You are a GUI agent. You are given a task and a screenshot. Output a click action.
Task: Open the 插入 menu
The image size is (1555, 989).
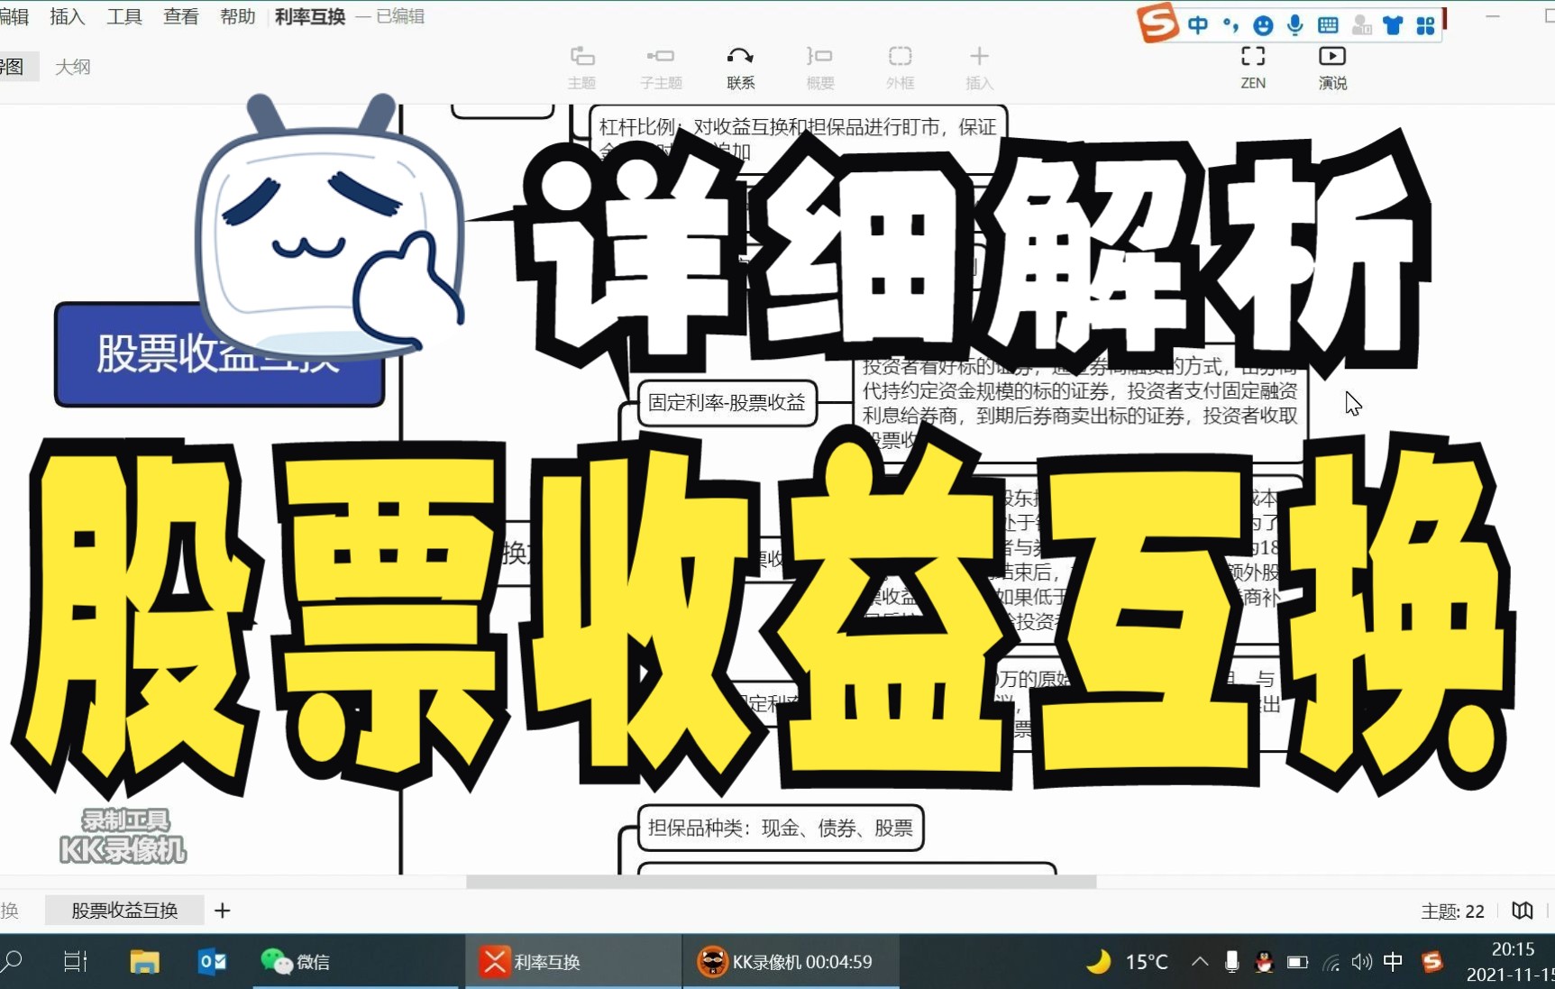tap(67, 16)
